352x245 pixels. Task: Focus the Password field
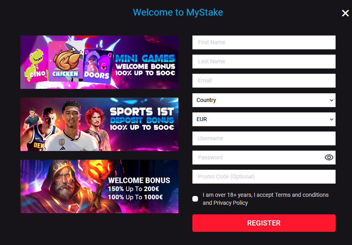coord(258,158)
